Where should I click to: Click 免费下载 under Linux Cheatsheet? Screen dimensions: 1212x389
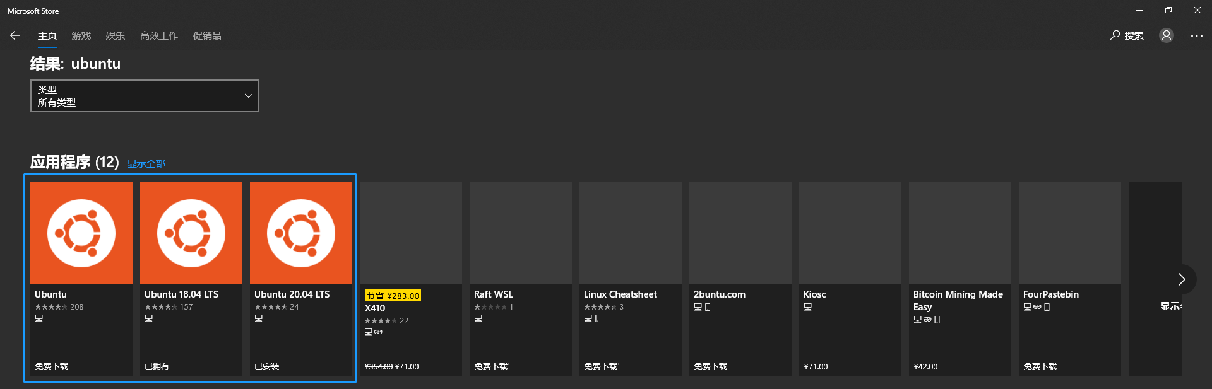click(602, 366)
